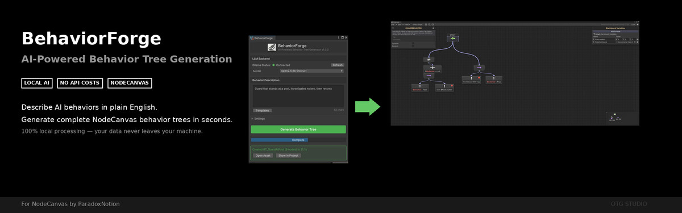Click the green Generate Behavior Tree button

coord(298,130)
